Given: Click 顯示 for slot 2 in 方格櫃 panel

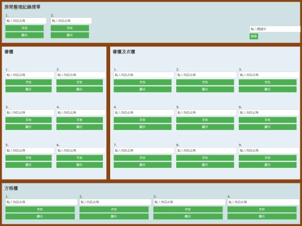Looking at the screenshot, I should point(114,217).
